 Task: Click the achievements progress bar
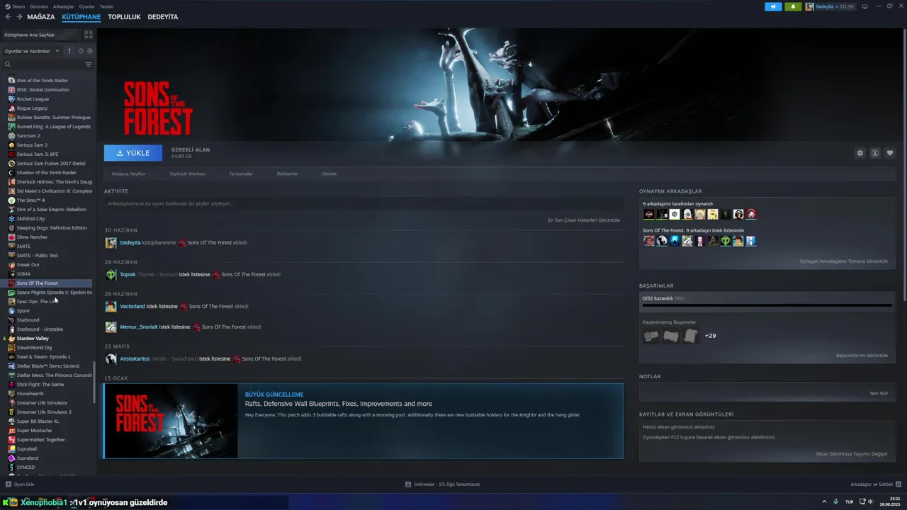[767, 306]
